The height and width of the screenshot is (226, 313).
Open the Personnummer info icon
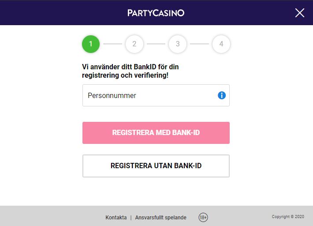tap(222, 95)
